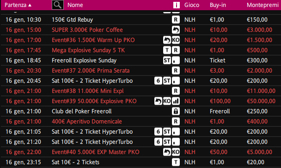Click the T icon on Sat 10€ - 2 Tickets
The height and width of the screenshot is (168, 281).
(x=176, y=162)
